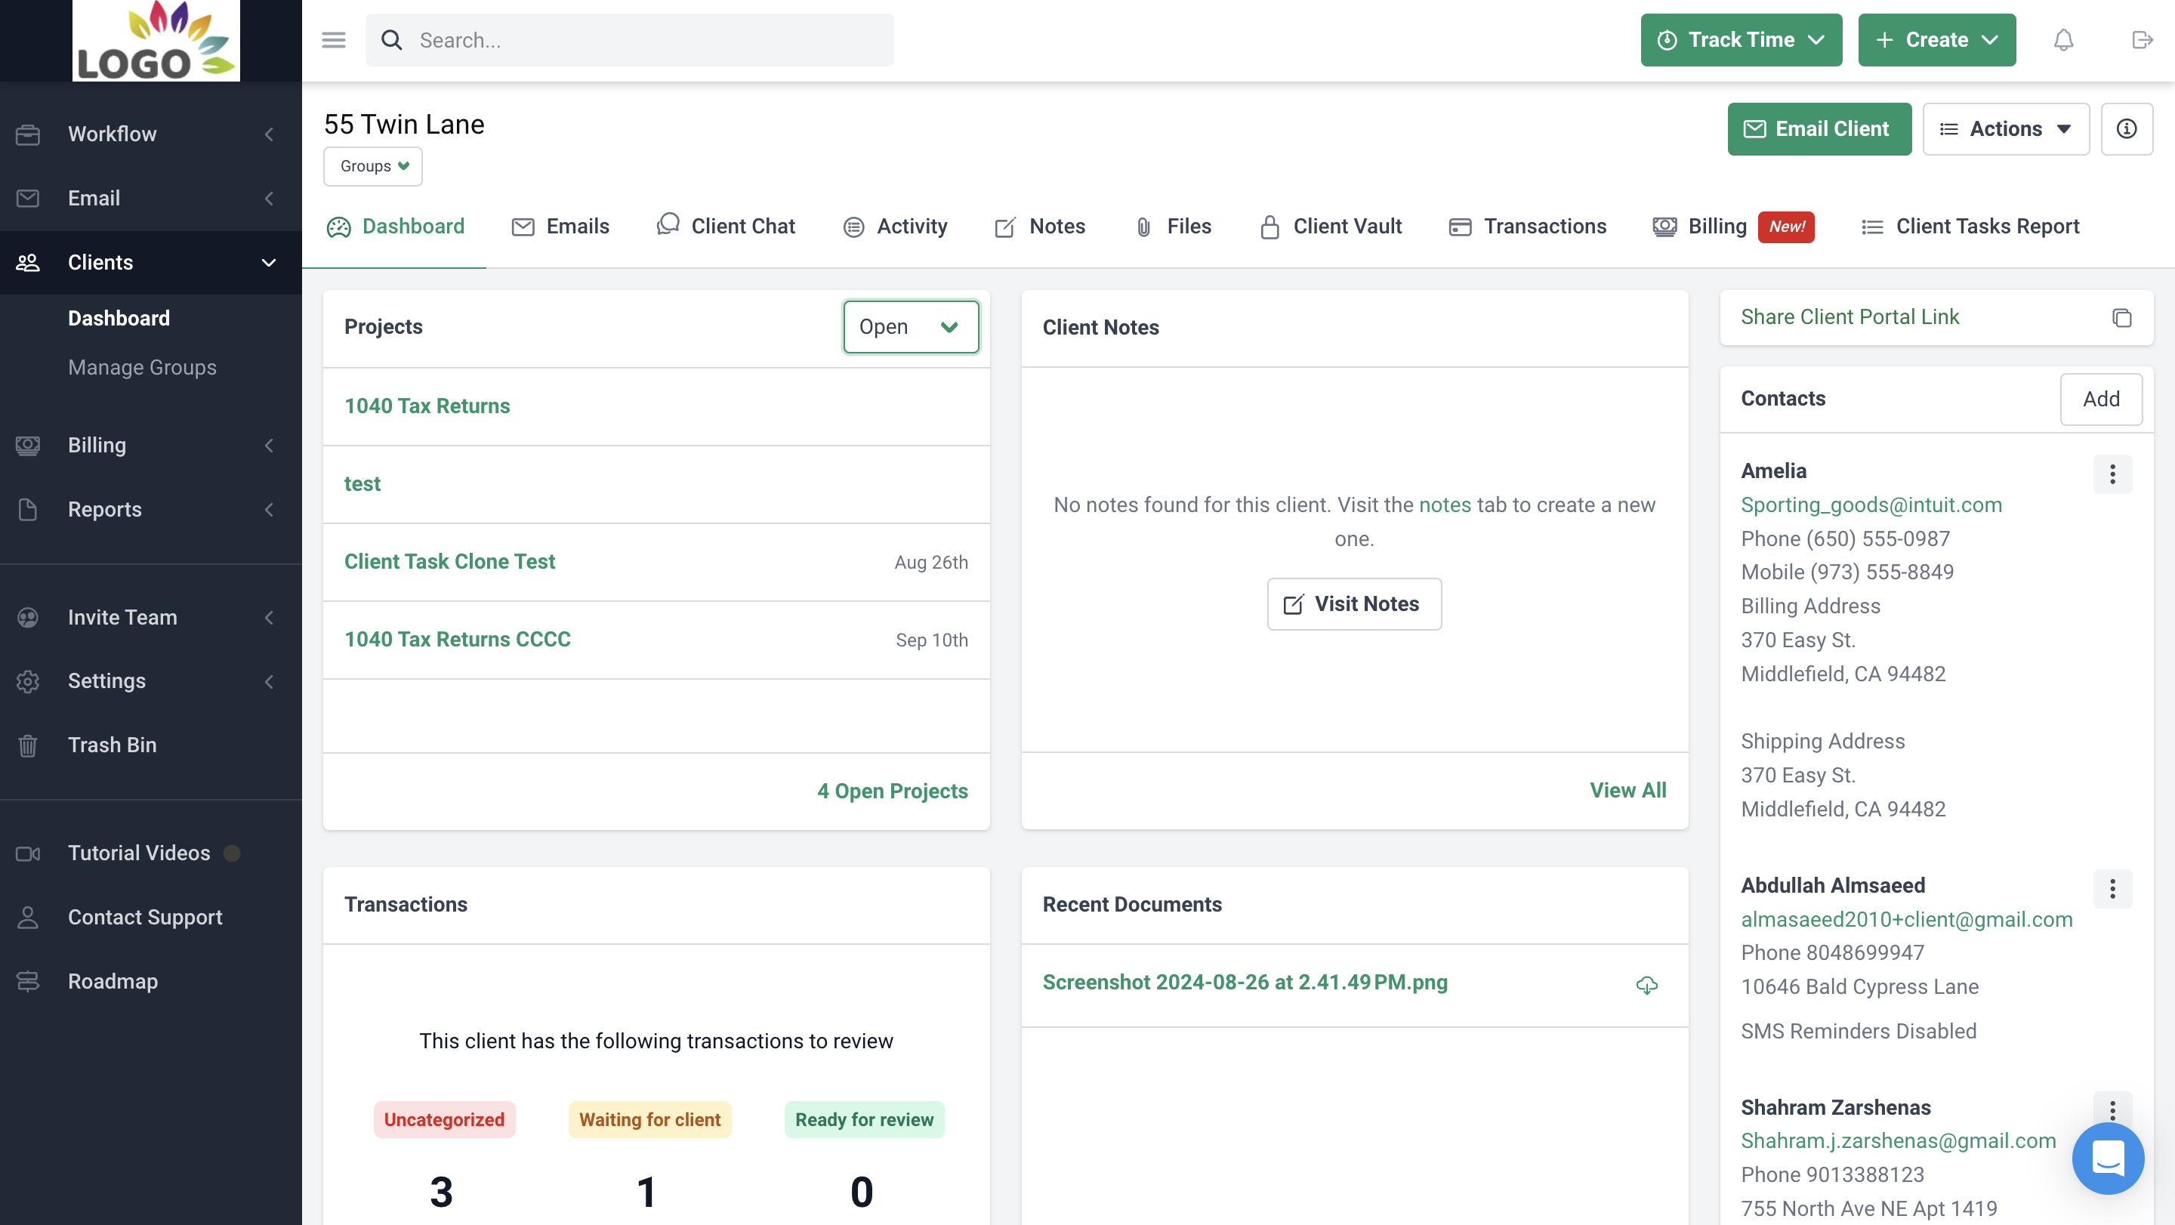Open the 1040 Tax Returns project
This screenshot has height=1225, width=2175.
pos(427,406)
